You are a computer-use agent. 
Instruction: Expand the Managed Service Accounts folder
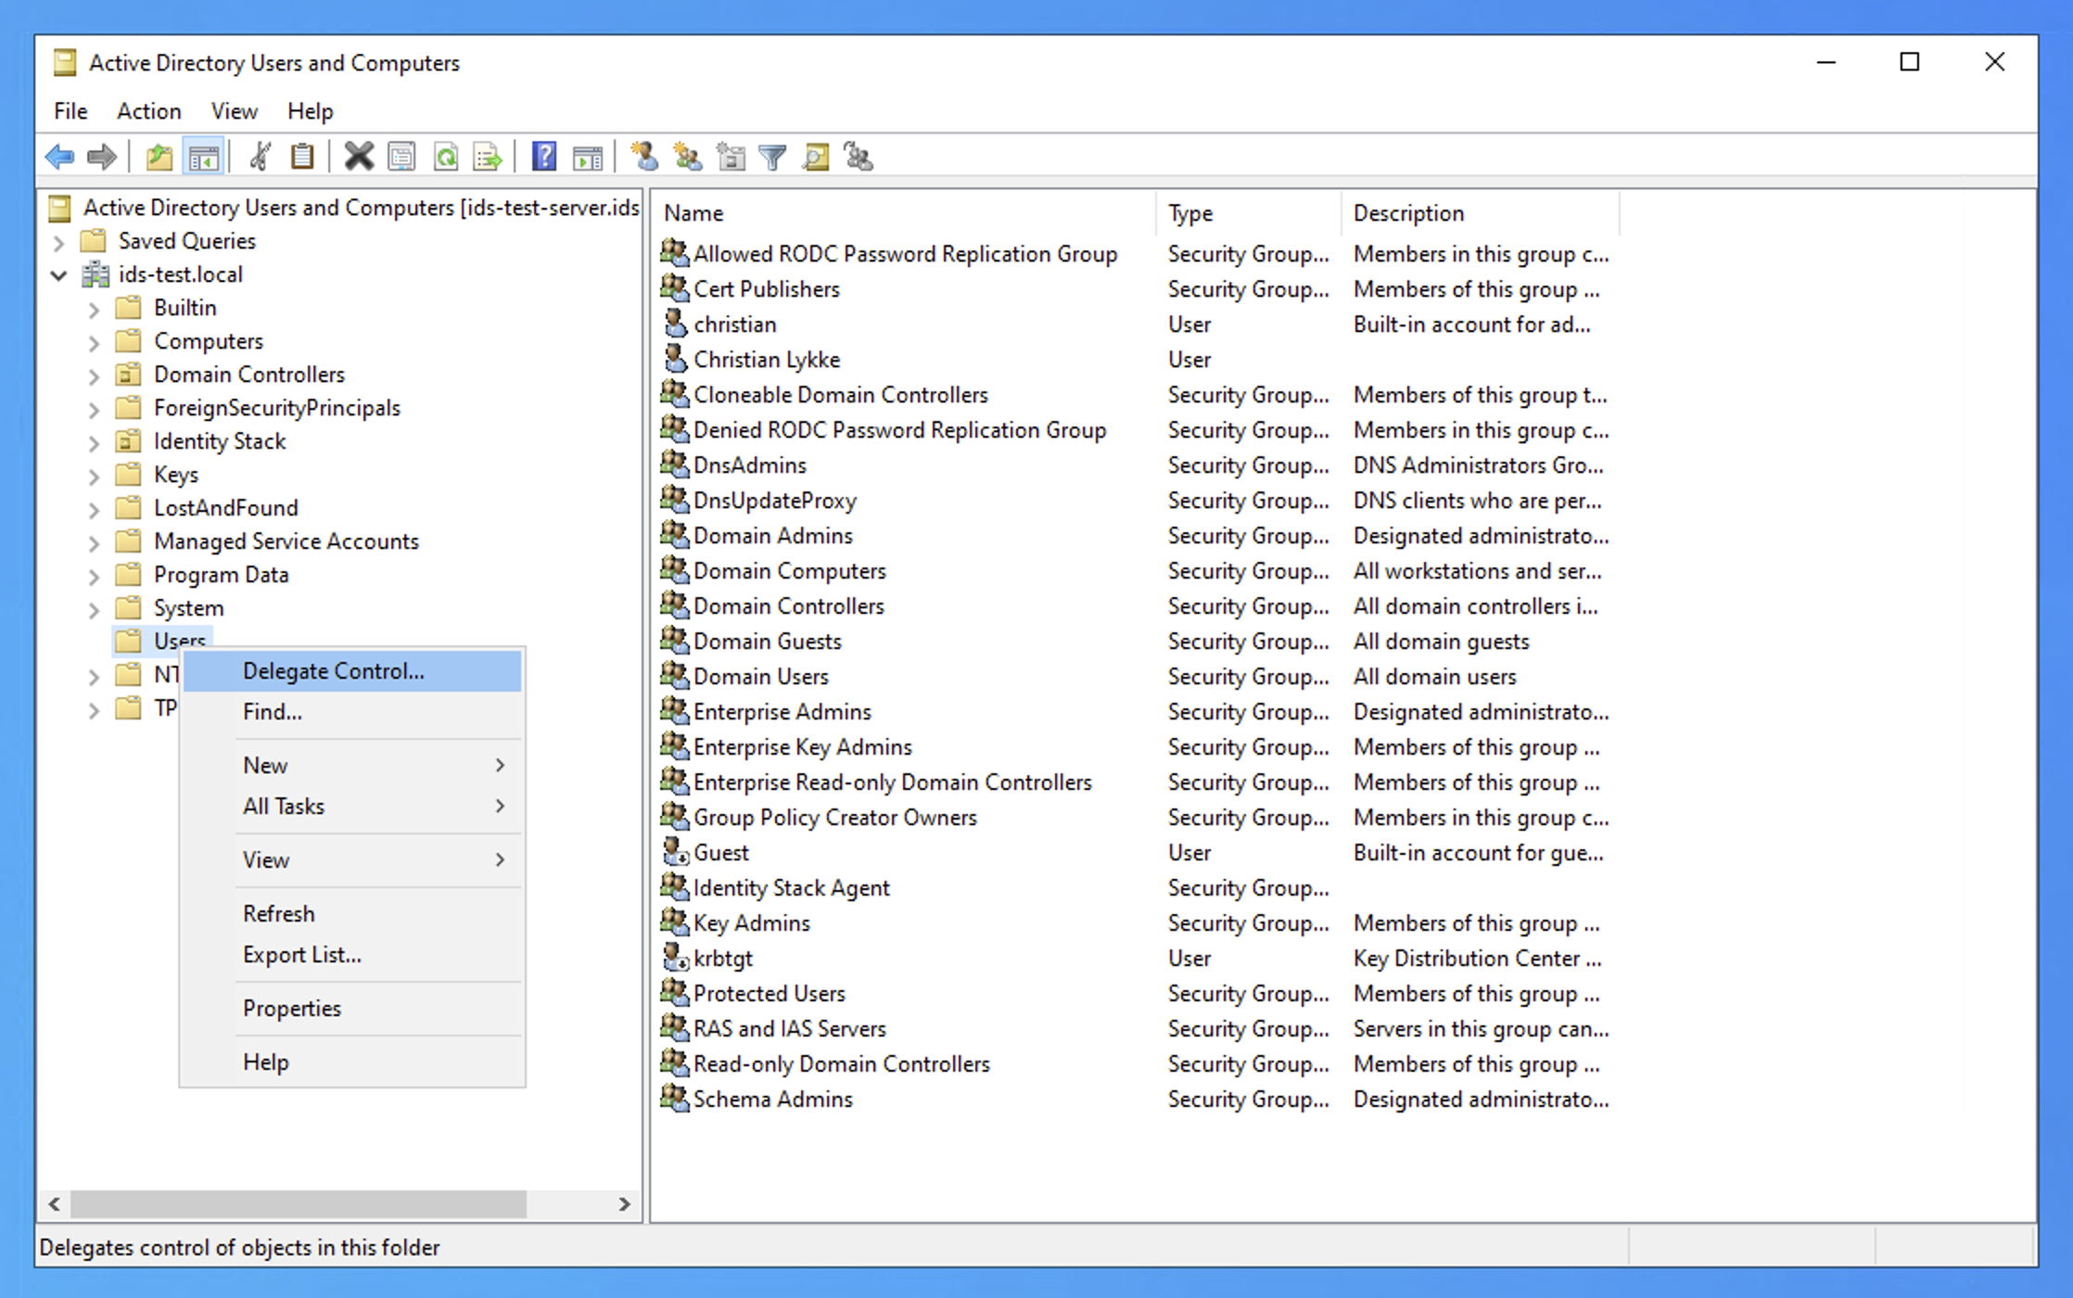[x=94, y=542]
